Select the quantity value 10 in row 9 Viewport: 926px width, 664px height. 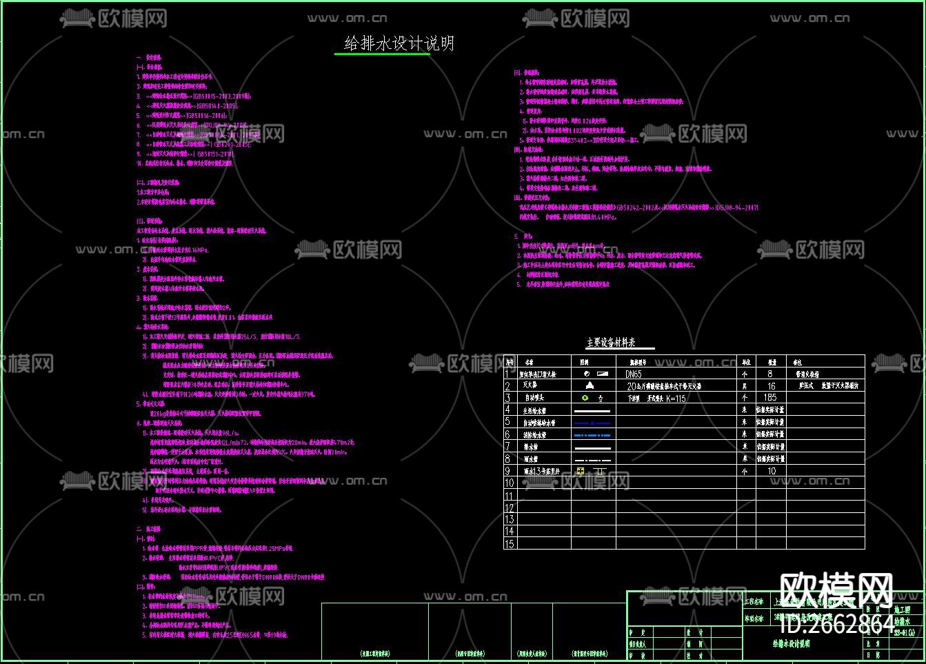[x=772, y=472]
